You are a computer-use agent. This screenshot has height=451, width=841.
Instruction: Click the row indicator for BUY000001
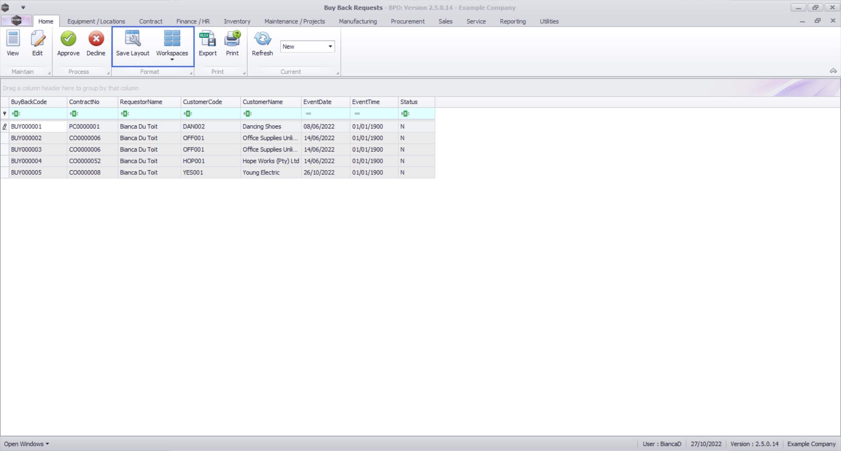coord(5,127)
